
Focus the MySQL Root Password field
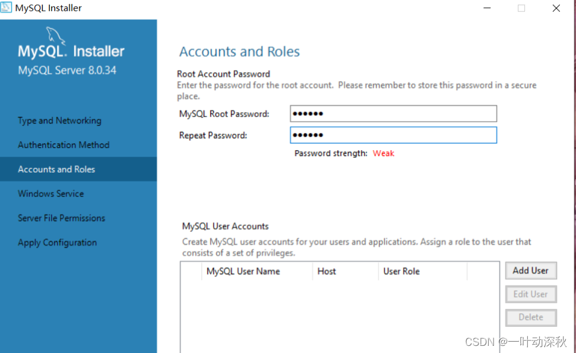pyautogui.click(x=394, y=114)
